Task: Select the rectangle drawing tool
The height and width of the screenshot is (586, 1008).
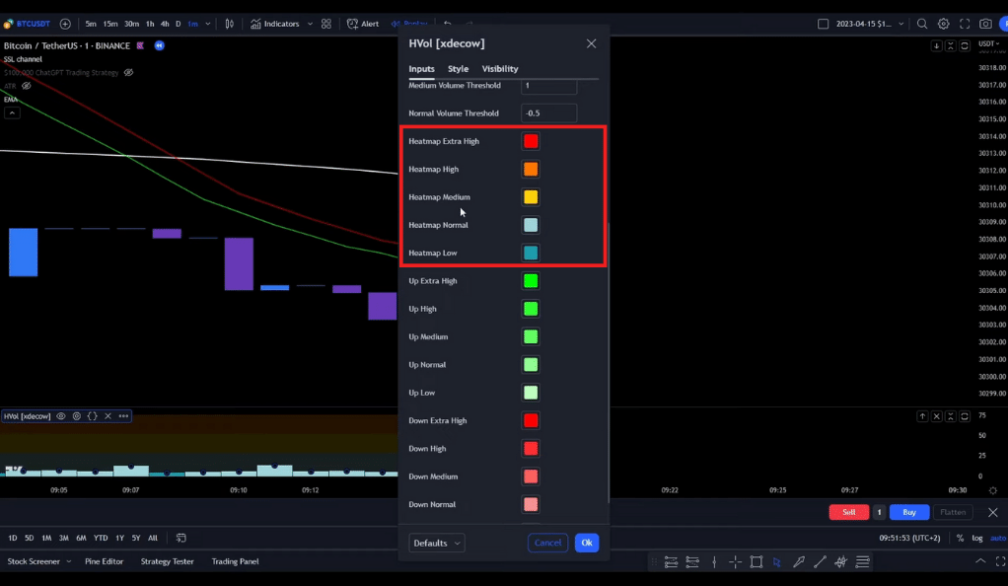Action: (756, 561)
